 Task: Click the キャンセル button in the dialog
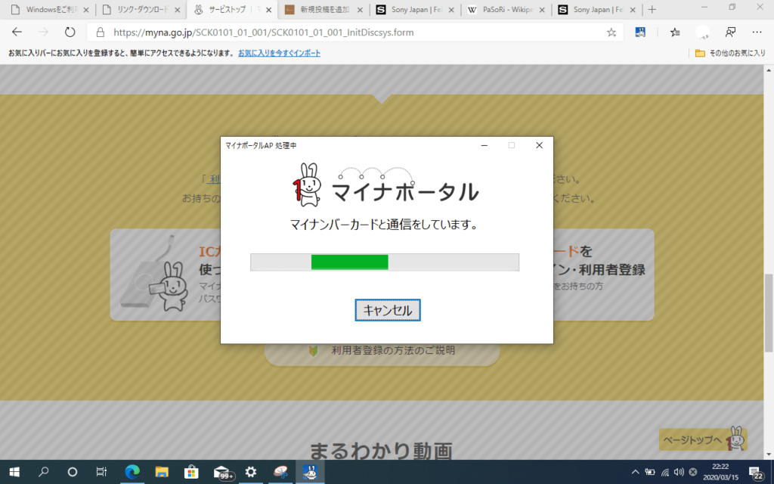coord(388,310)
